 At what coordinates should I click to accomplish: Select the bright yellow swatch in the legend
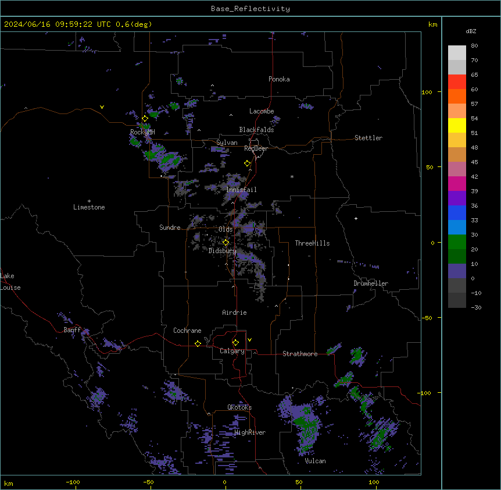[457, 125]
